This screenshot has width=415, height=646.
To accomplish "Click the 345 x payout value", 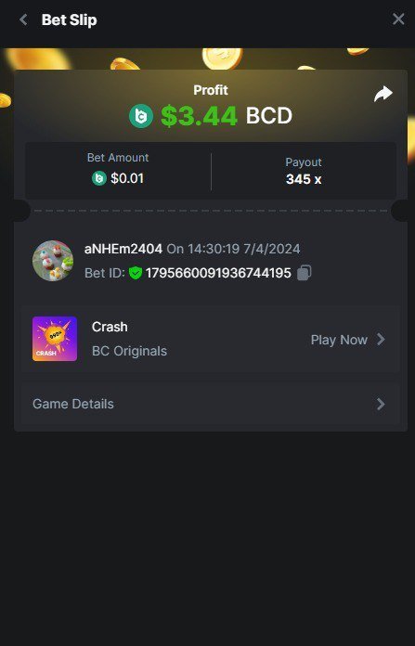I will click(x=304, y=179).
